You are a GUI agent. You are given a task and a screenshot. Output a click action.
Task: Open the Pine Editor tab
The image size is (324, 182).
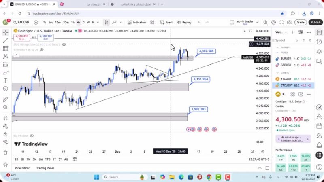22,168
